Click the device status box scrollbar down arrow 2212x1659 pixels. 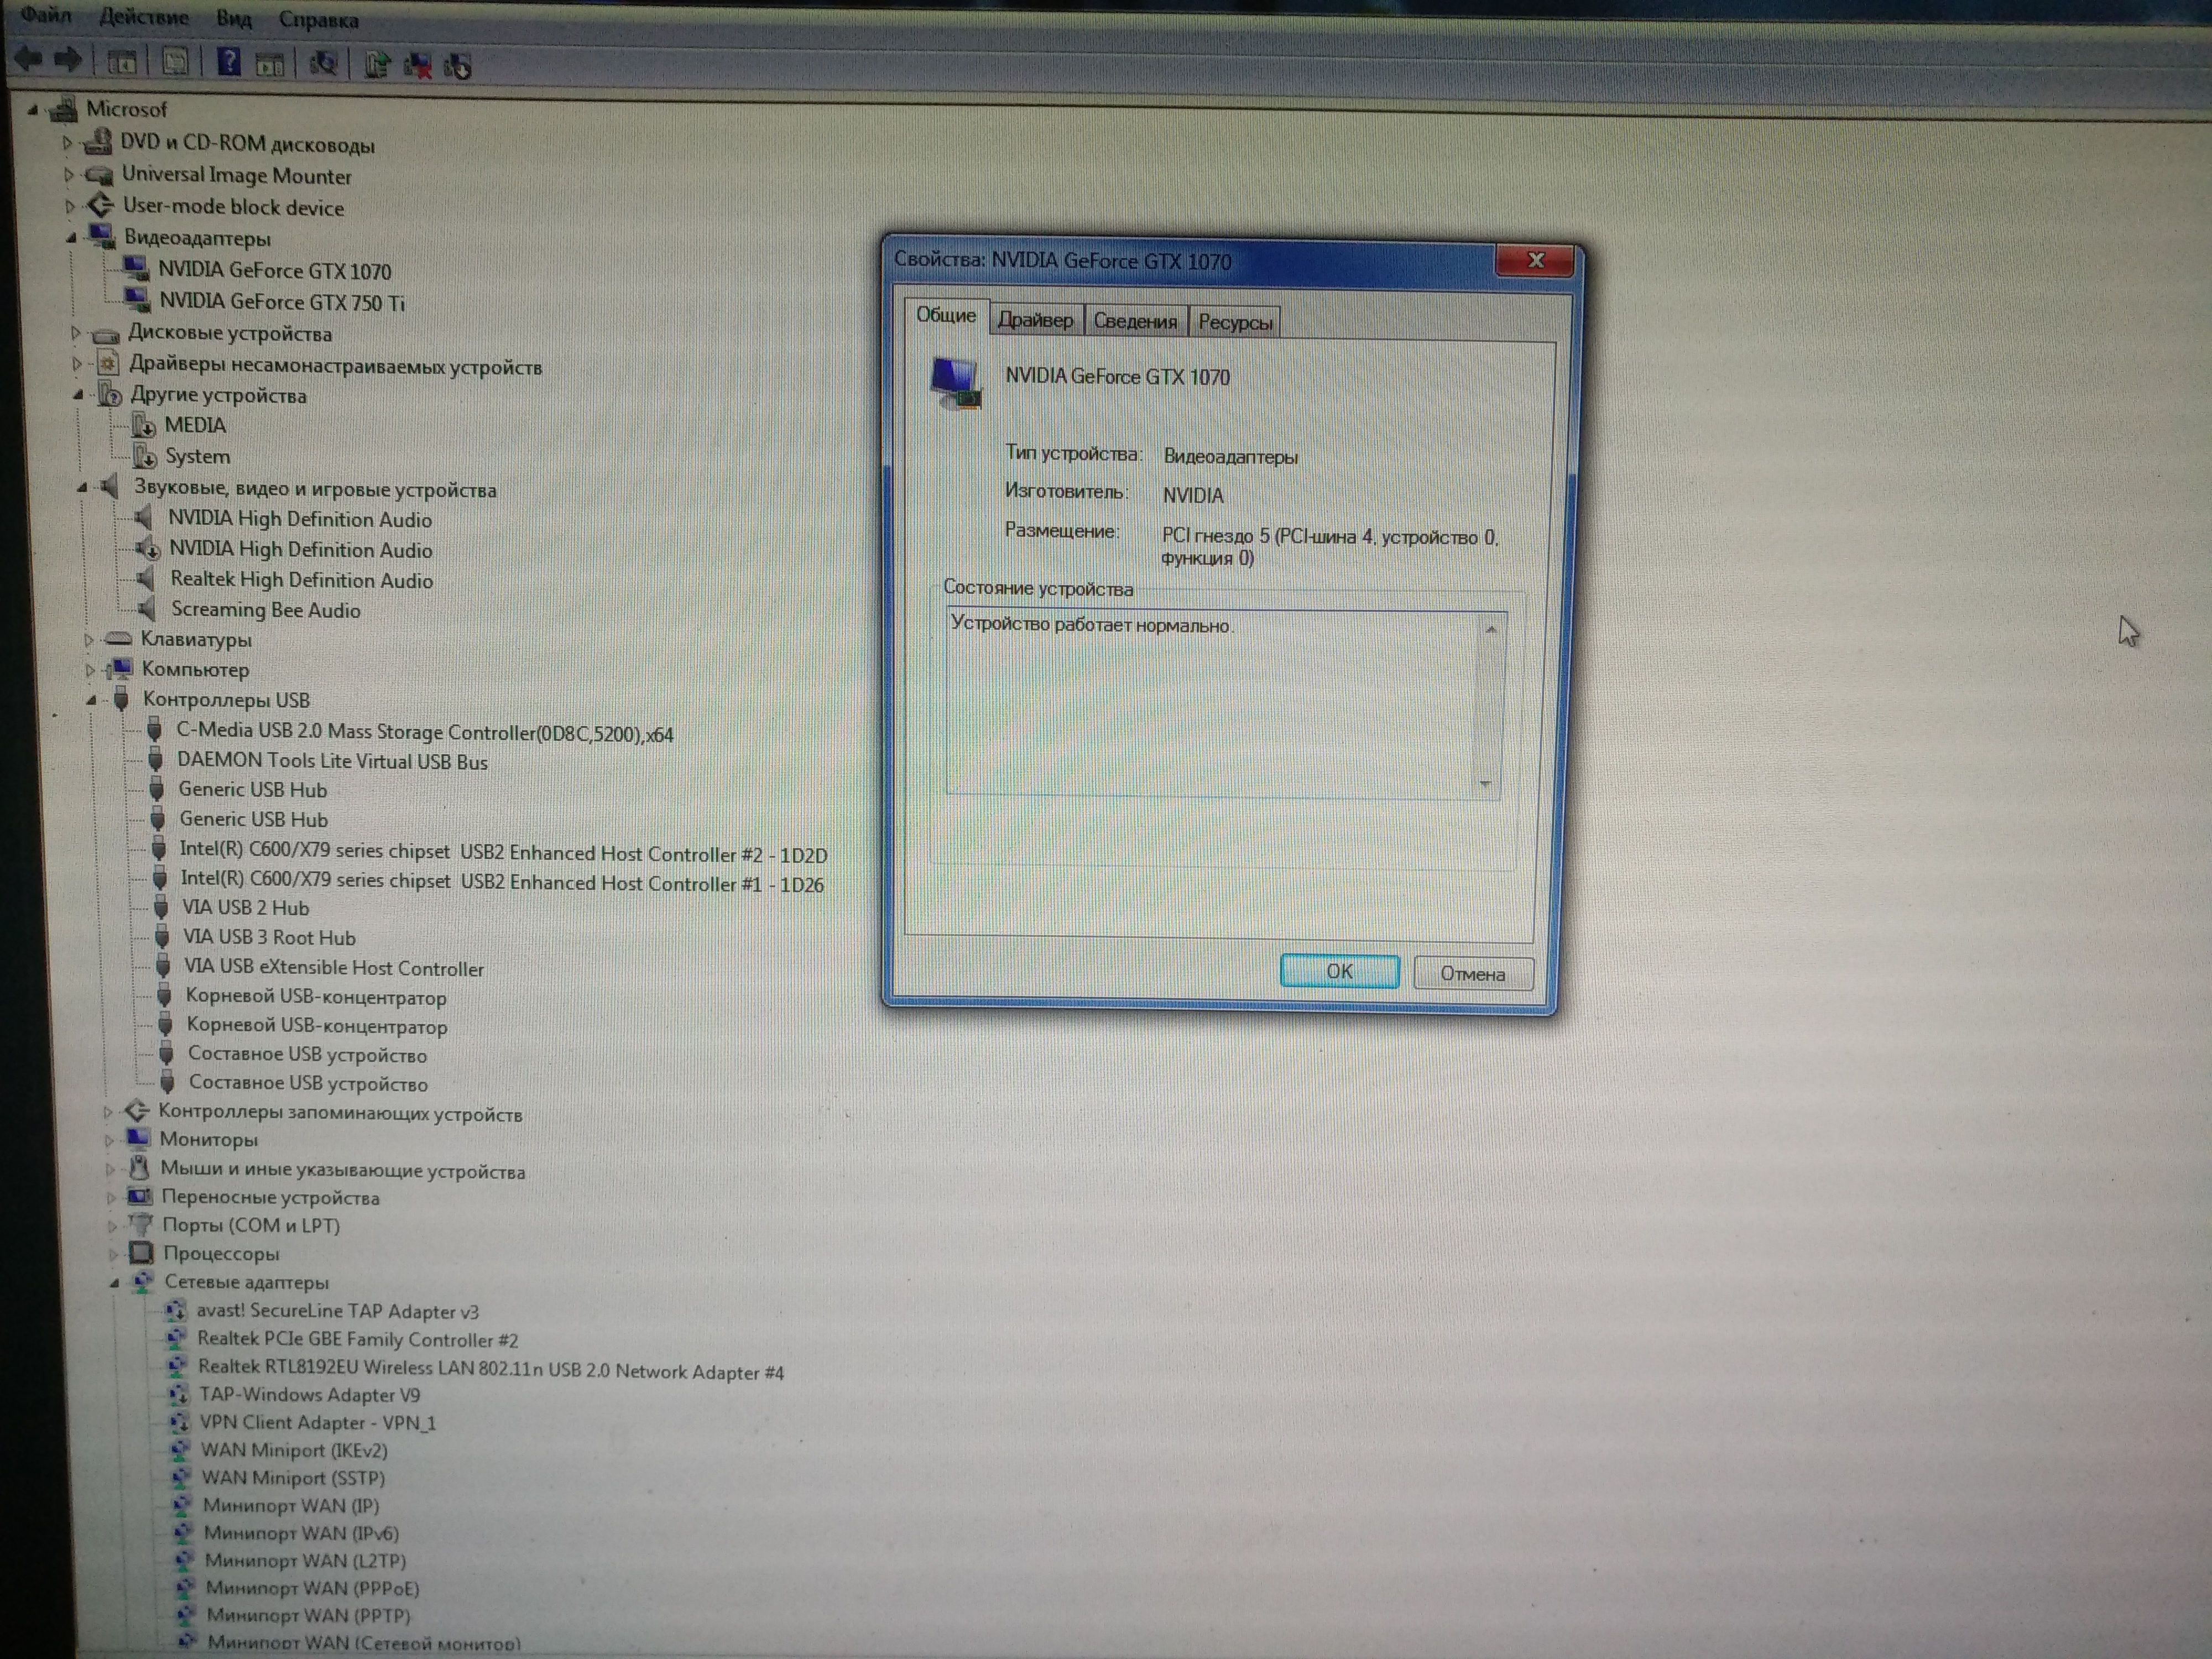pyautogui.click(x=1485, y=784)
